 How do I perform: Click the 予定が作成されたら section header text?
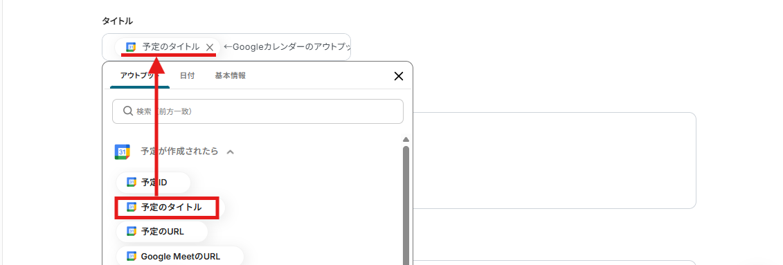180,152
